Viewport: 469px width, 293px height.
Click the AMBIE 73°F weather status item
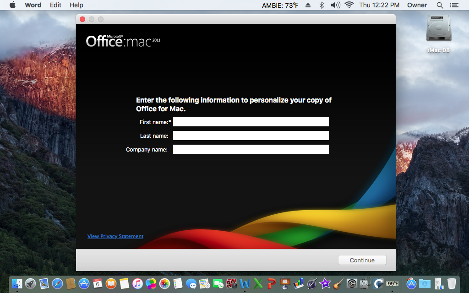tap(280, 5)
